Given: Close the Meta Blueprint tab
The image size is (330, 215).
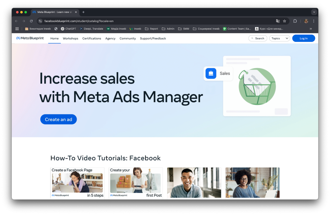Looking at the screenshot, I should pos(76,12).
